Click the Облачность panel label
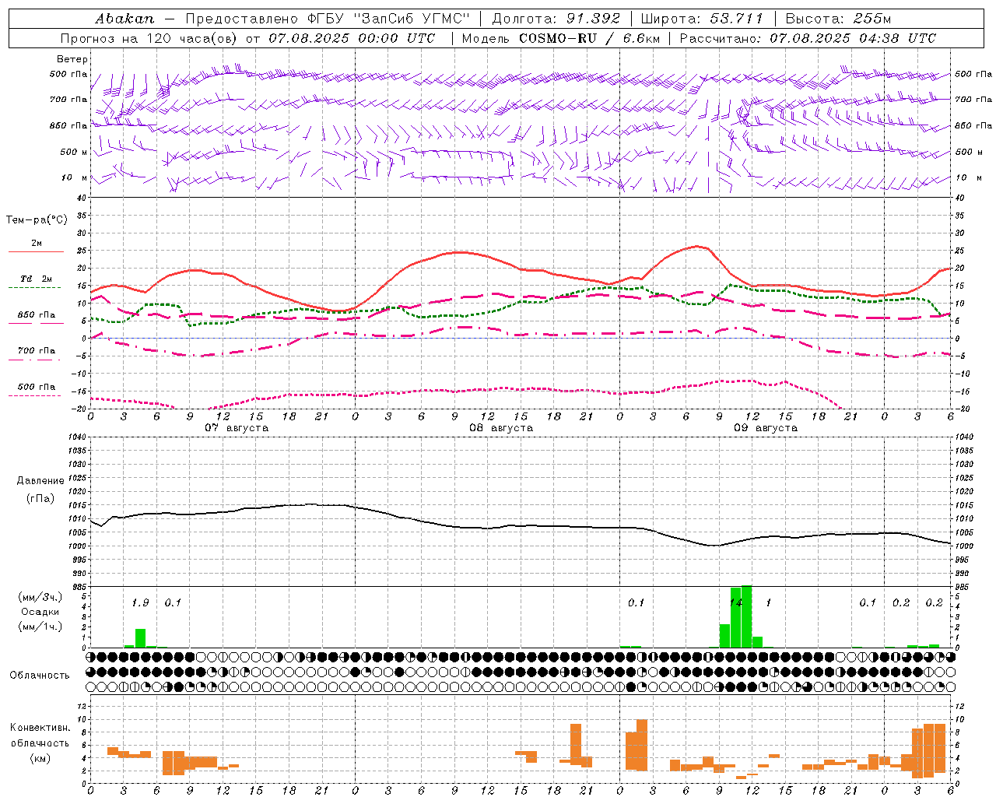This screenshot has width=996, height=797. [40, 676]
